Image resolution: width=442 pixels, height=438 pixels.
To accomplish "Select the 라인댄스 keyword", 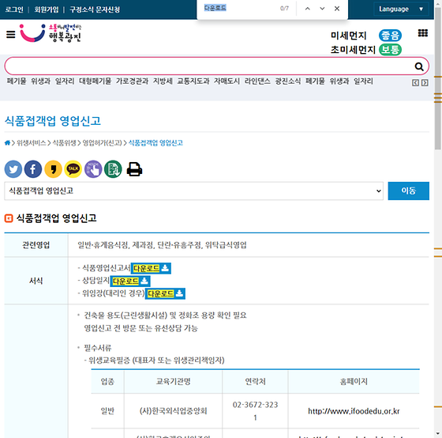I will pyautogui.click(x=257, y=81).
